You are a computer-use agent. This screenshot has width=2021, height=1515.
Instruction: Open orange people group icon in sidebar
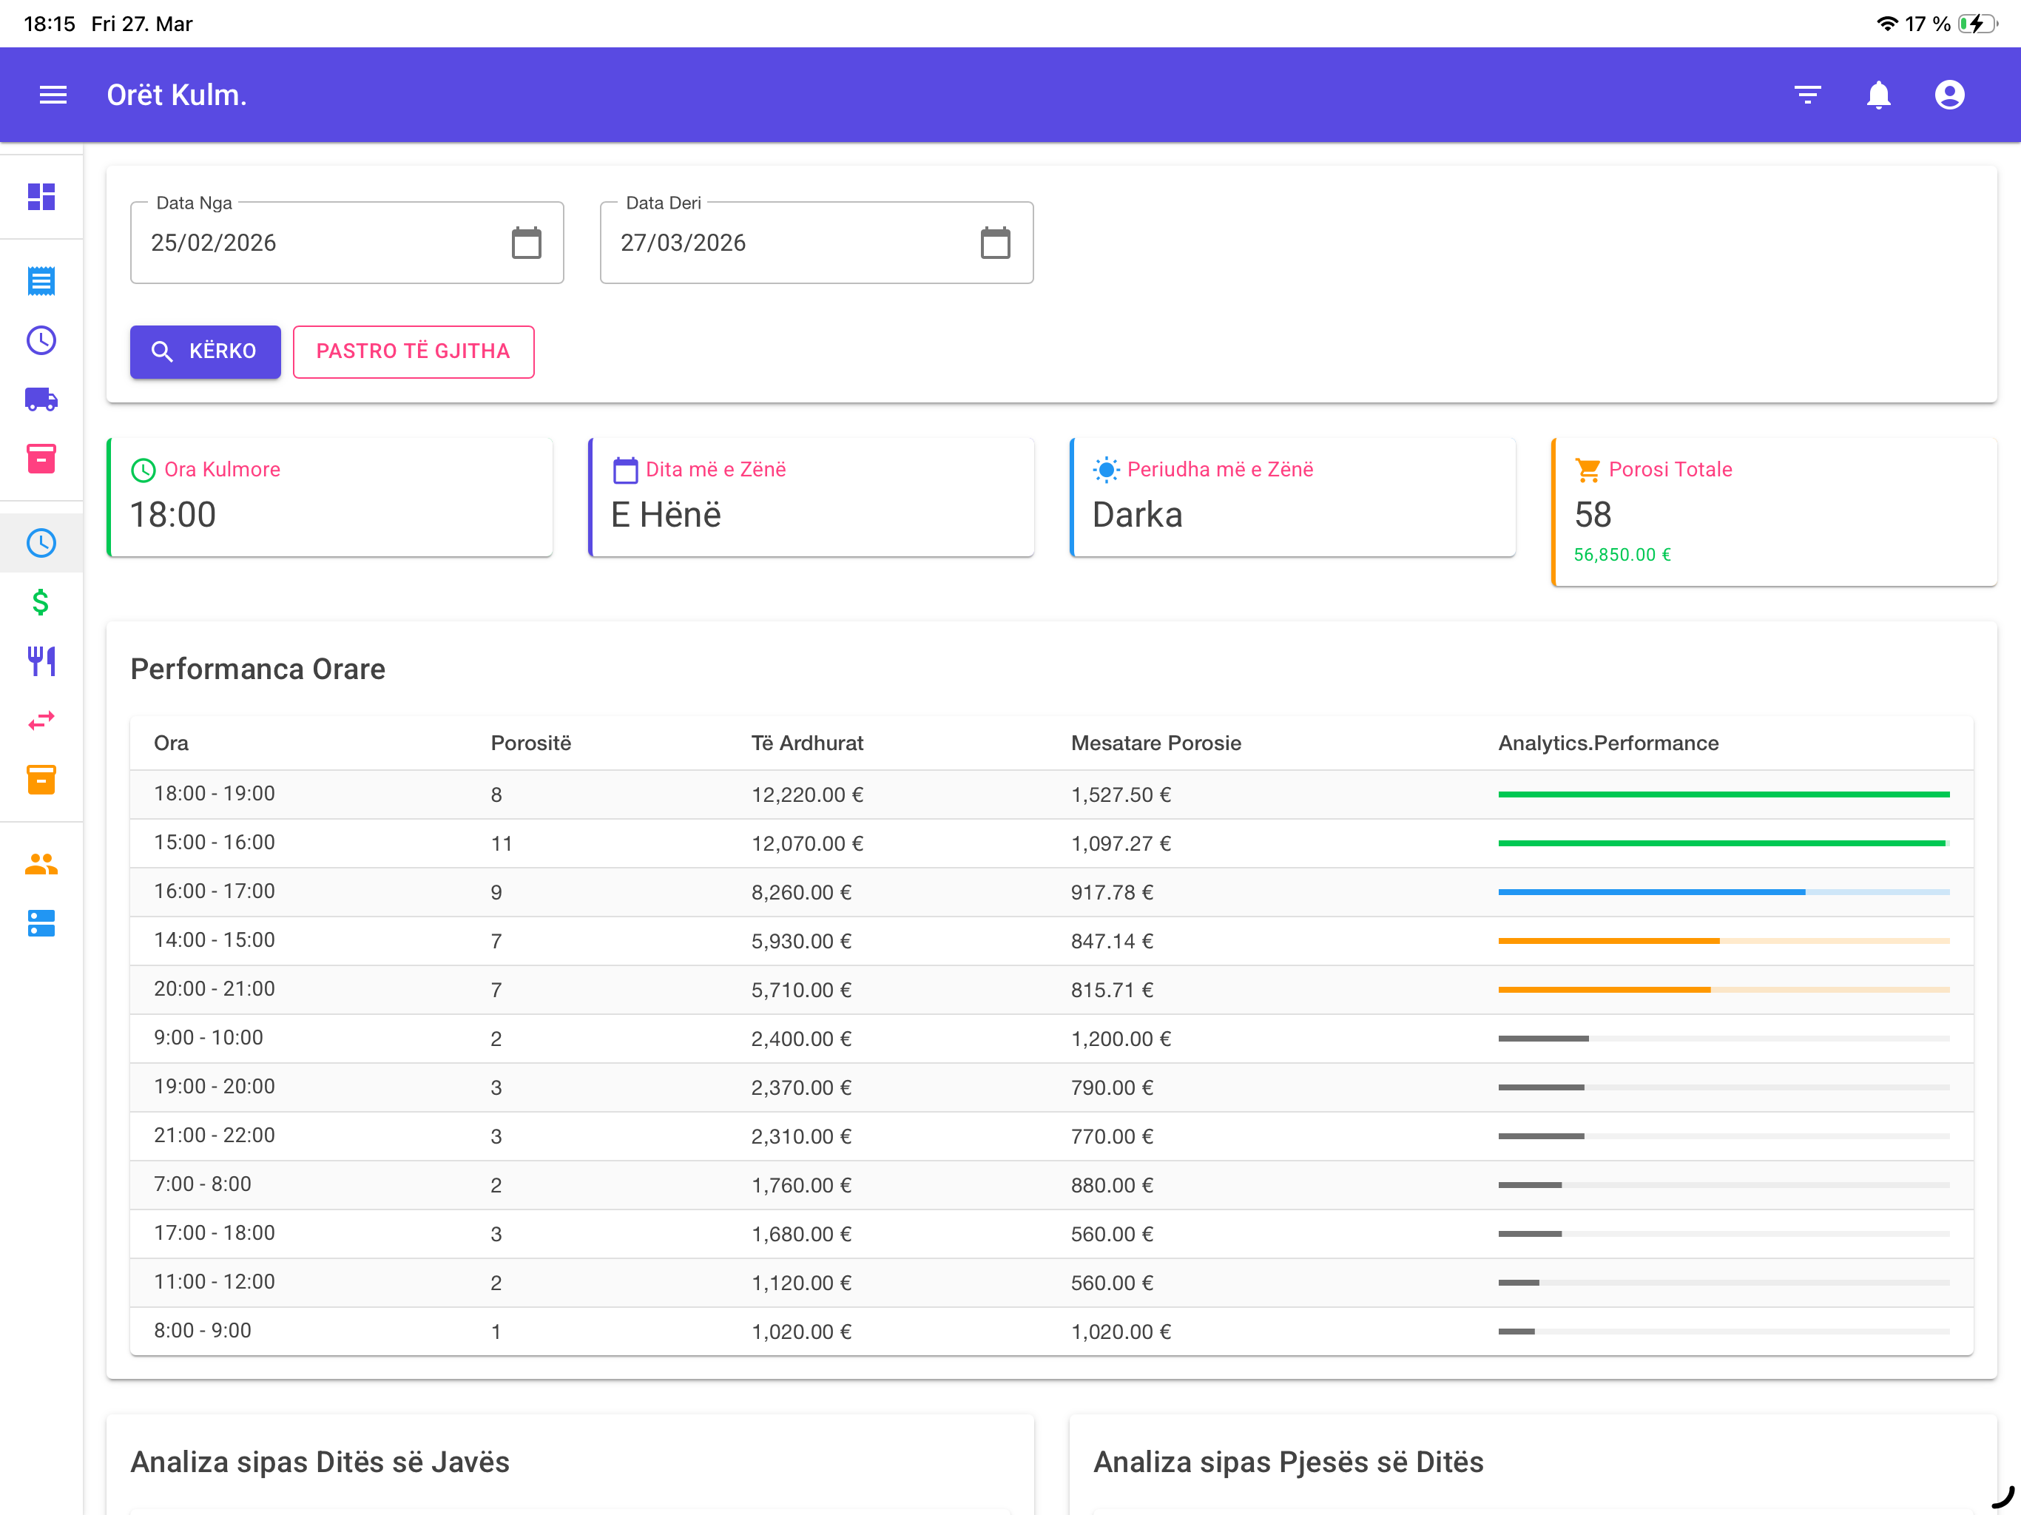click(x=41, y=863)
